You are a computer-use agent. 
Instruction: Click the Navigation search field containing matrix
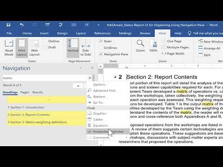click(45, 78)
